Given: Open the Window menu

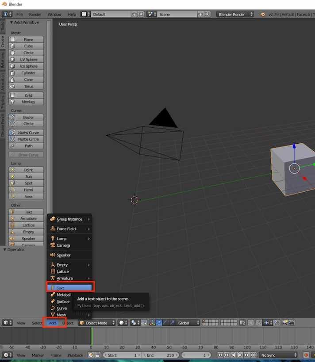Looking at the screenshot, I should tap(54, 14).
